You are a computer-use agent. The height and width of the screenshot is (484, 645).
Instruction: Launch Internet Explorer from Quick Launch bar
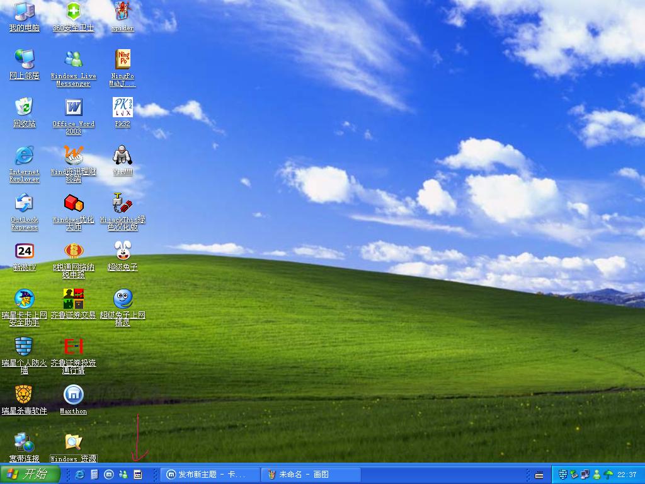pyautogui.click(x=79, y=475)
